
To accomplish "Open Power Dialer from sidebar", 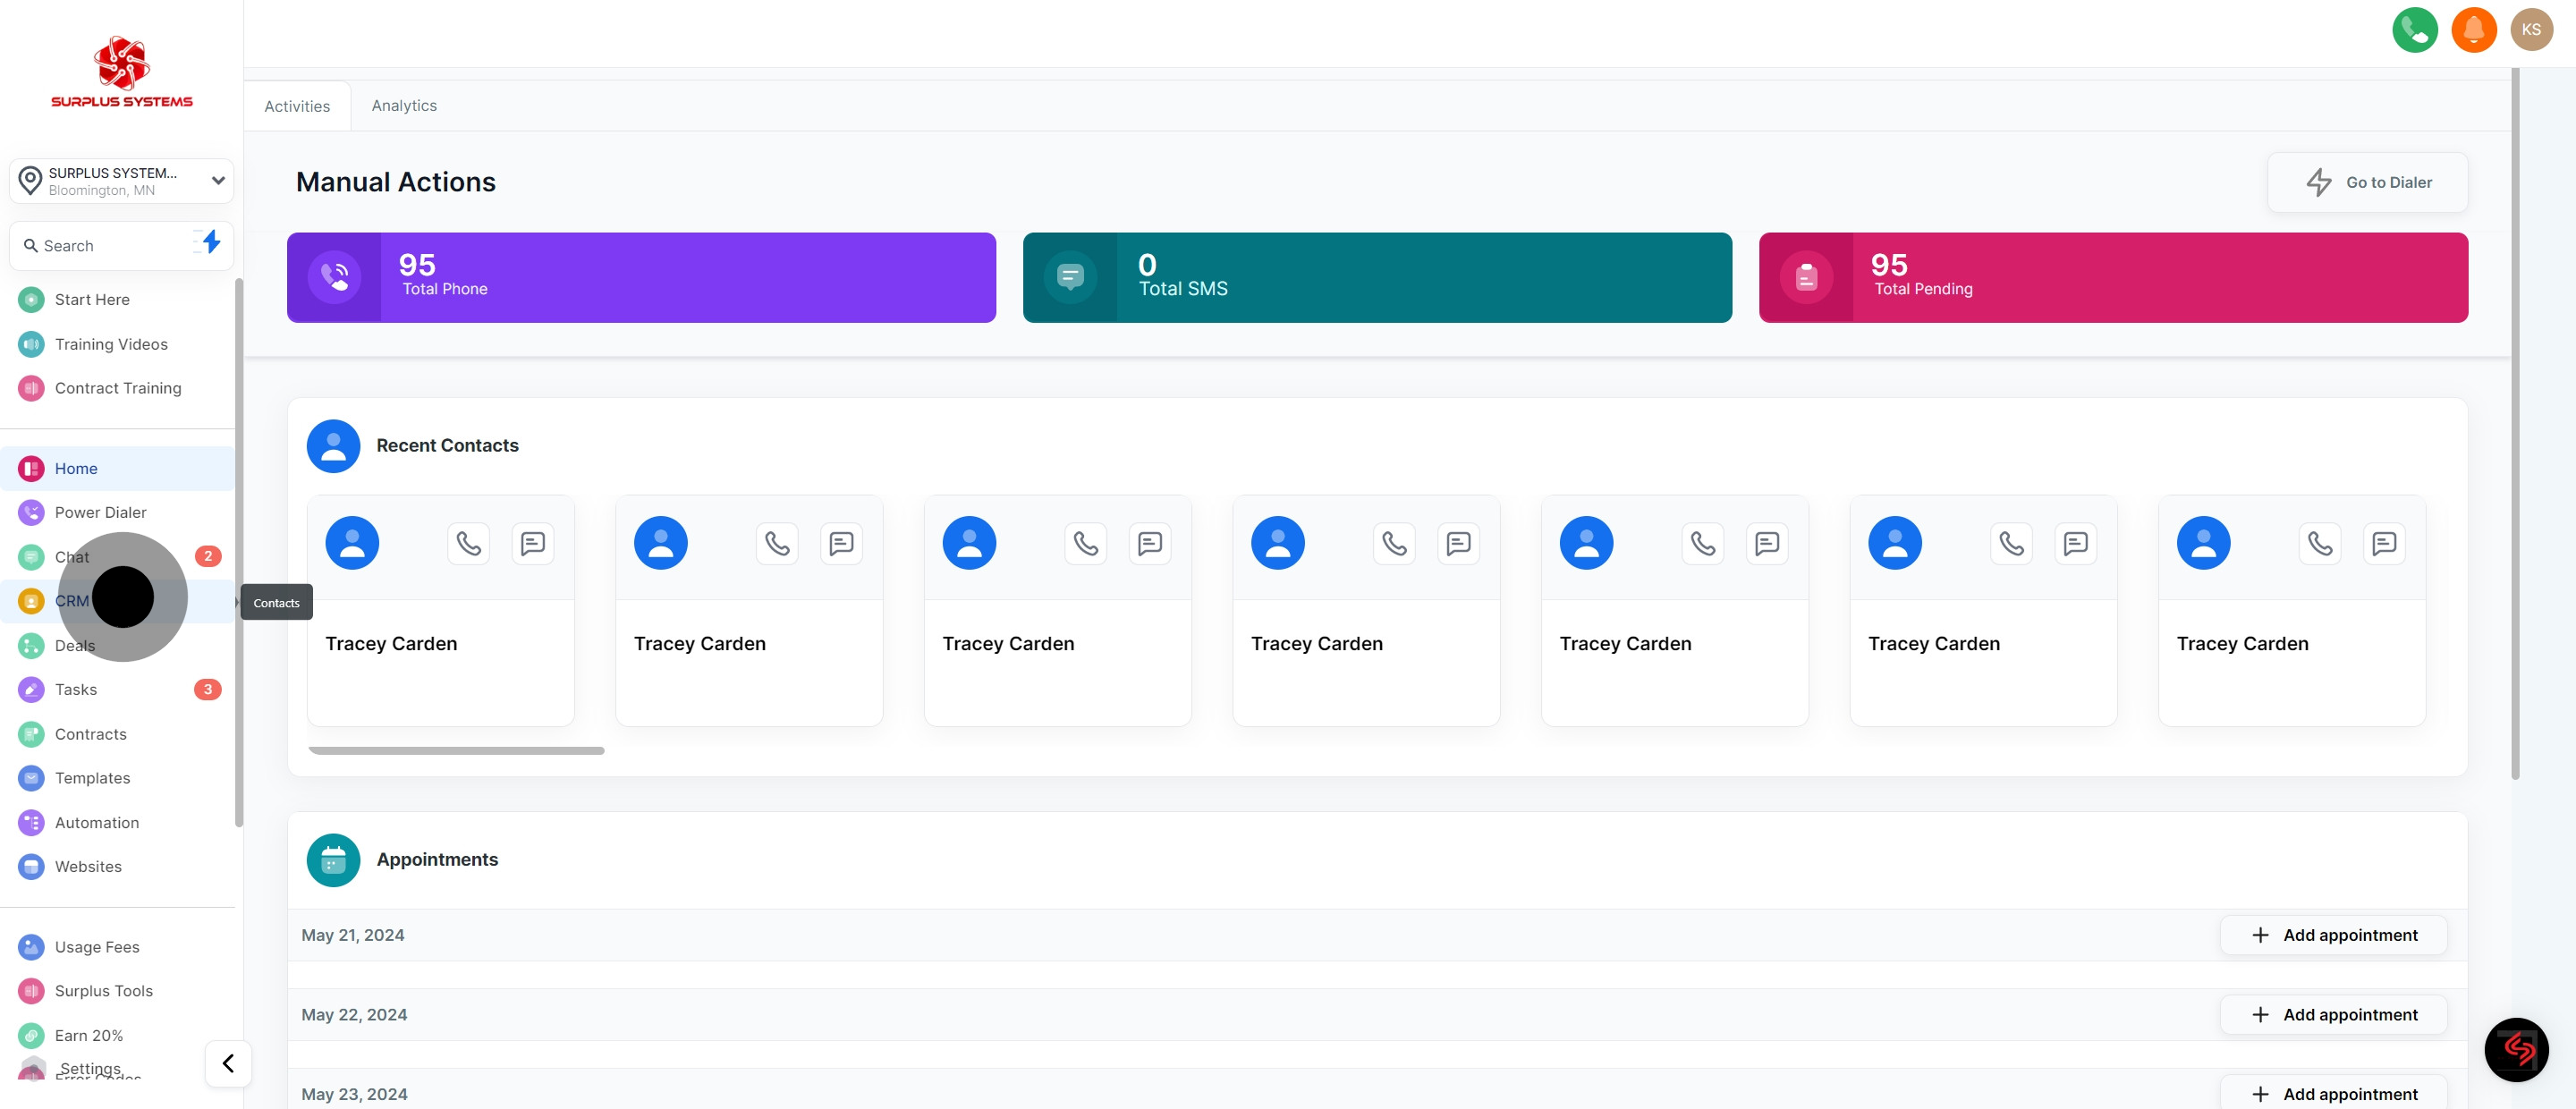I will [x=100, y=512].
